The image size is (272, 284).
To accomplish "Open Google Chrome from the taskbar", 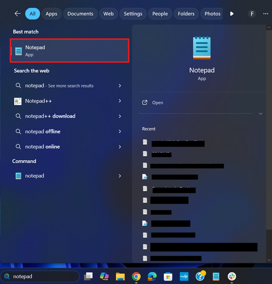I will 136,276.
